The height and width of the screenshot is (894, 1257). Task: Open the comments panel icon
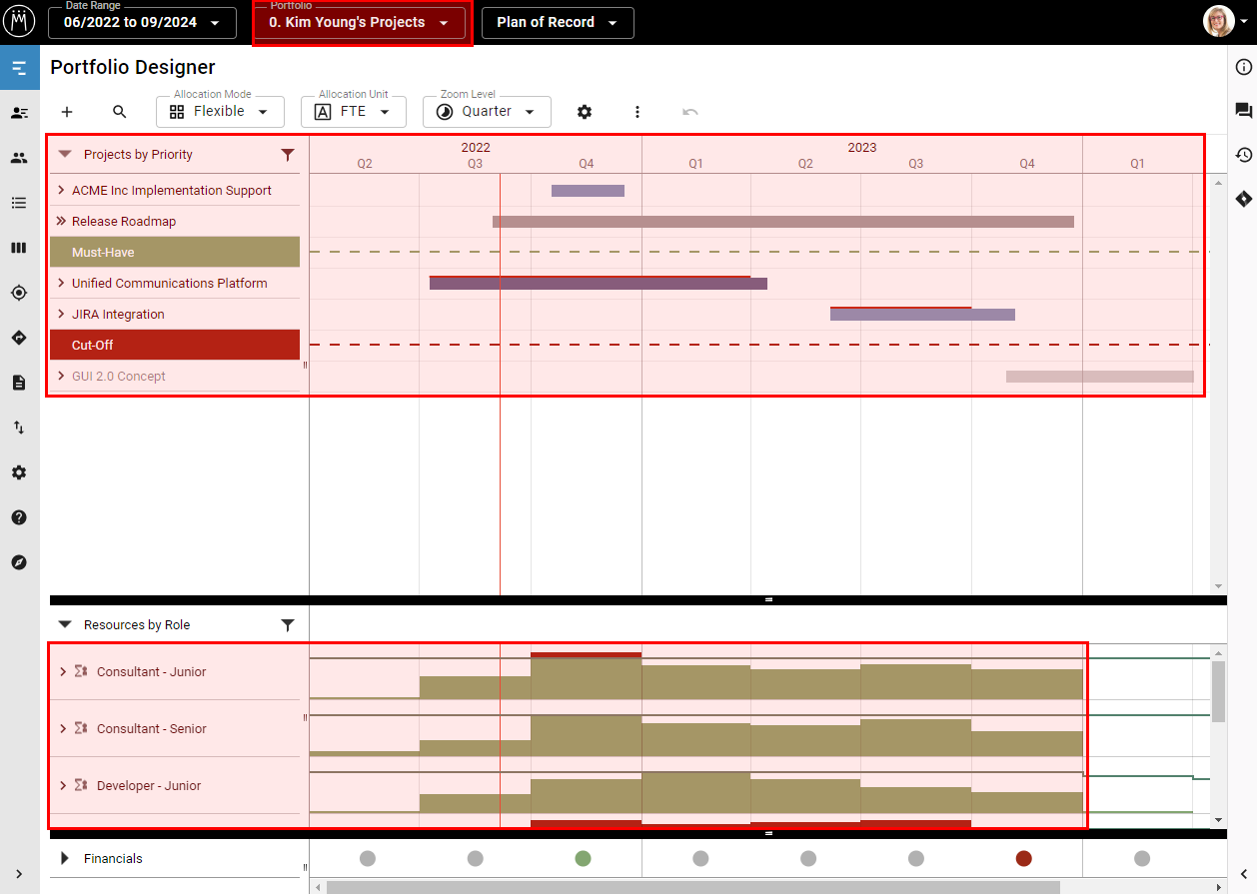click(1243, 111)
